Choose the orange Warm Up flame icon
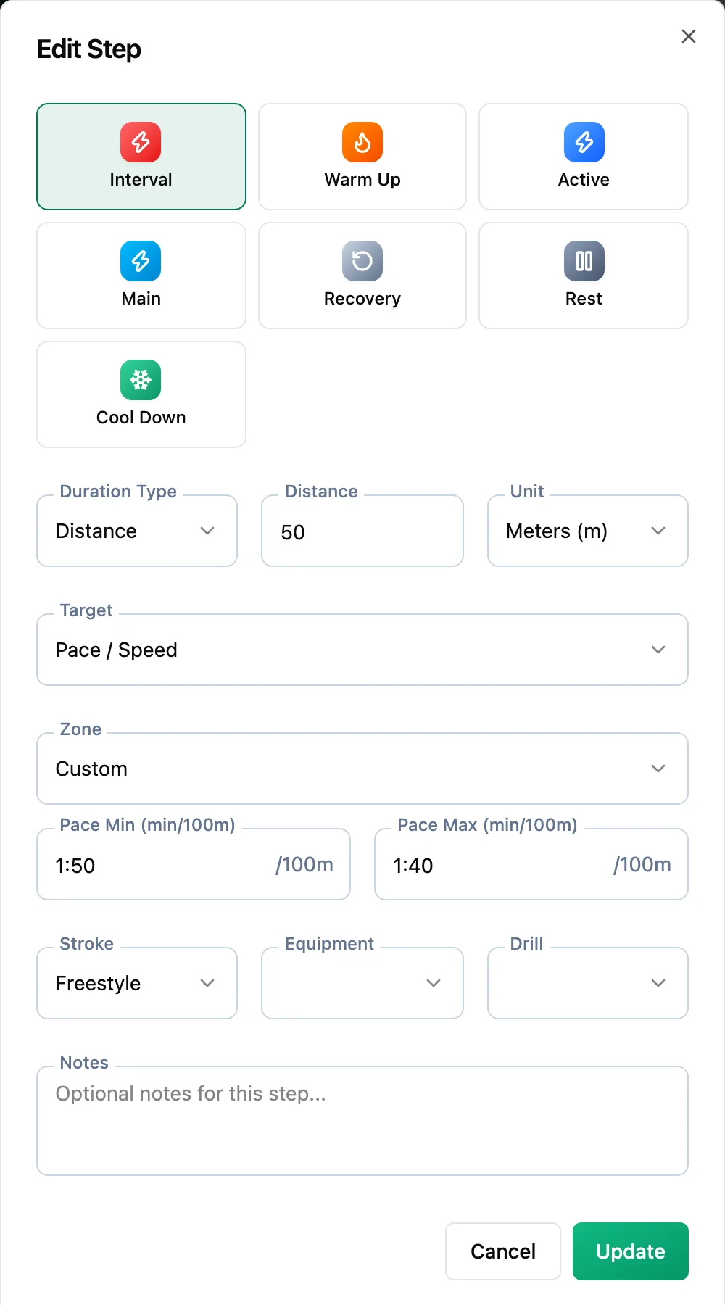This screenshot has width=725, height=1305. click(x=362, y=142)
